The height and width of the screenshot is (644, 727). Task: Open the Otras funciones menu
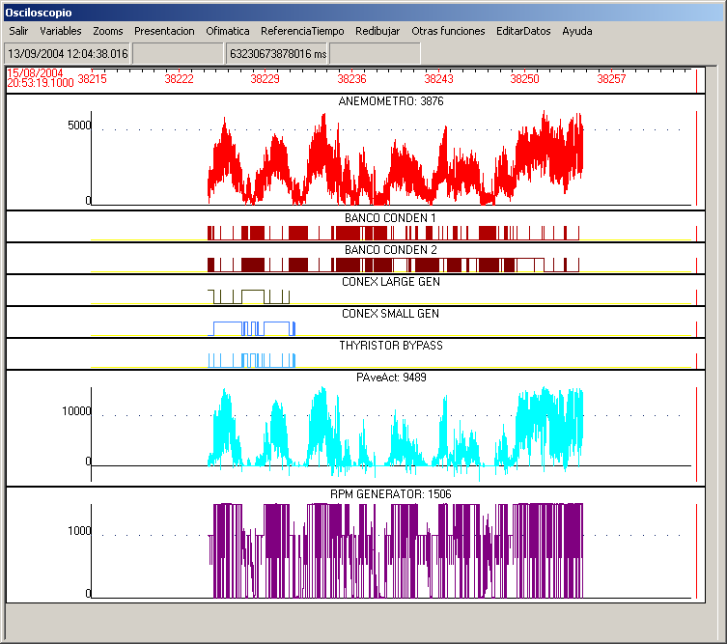coord(448,31)
